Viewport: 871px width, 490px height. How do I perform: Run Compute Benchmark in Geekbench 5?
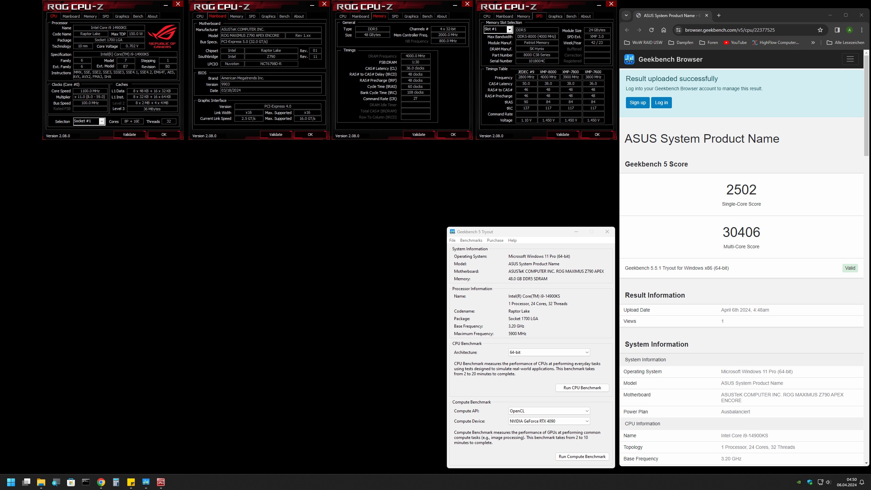582,457
